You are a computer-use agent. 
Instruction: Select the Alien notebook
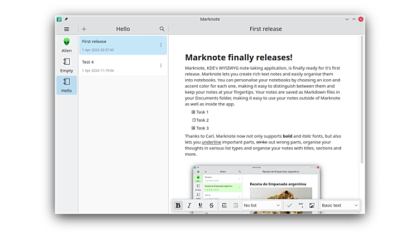pos(66,45)
